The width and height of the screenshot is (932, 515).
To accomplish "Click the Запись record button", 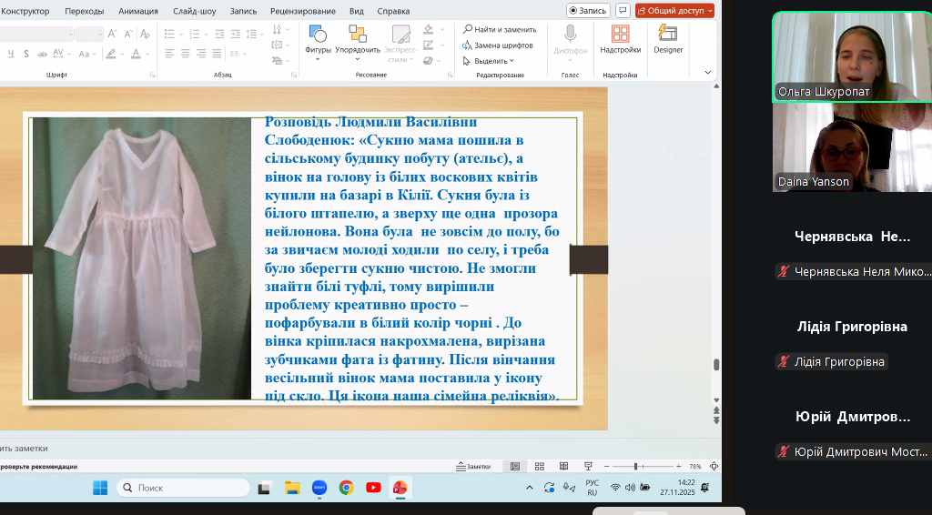I will point(588,11).
